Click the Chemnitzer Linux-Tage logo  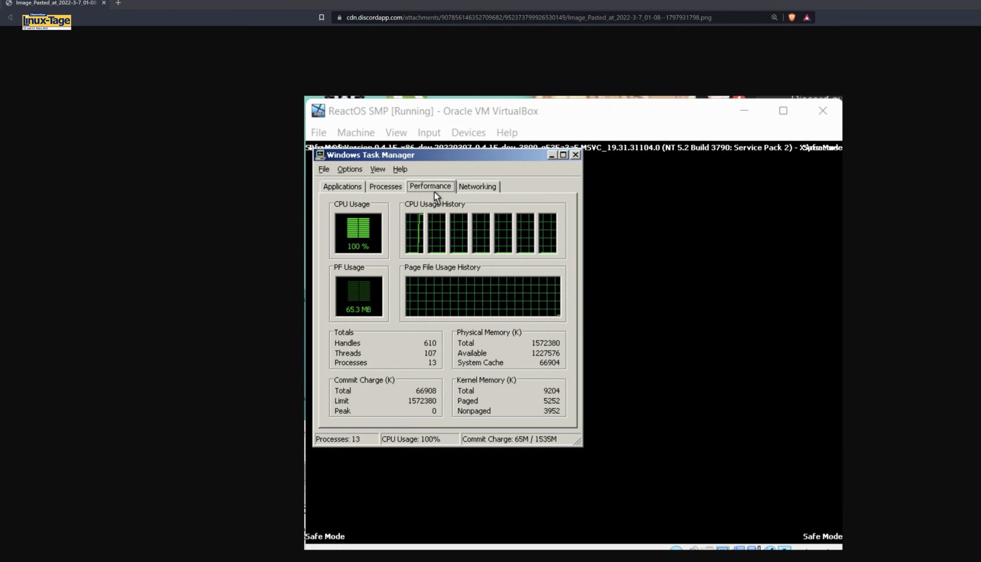click(46, 21)
